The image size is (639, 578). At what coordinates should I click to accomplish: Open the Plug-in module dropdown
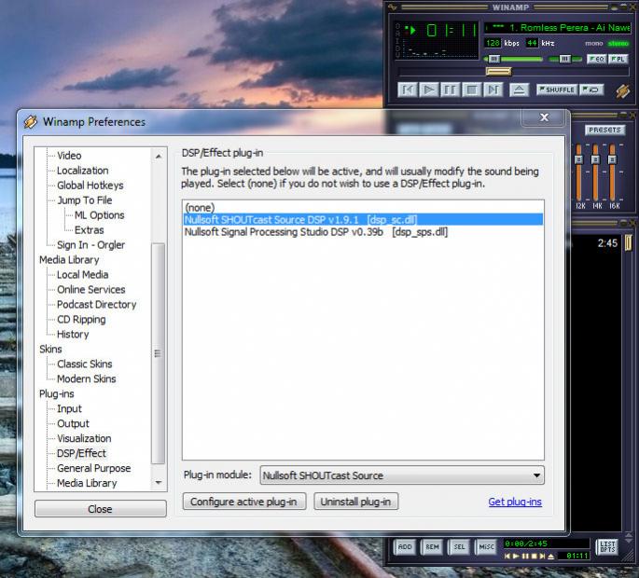pos(402,475)
